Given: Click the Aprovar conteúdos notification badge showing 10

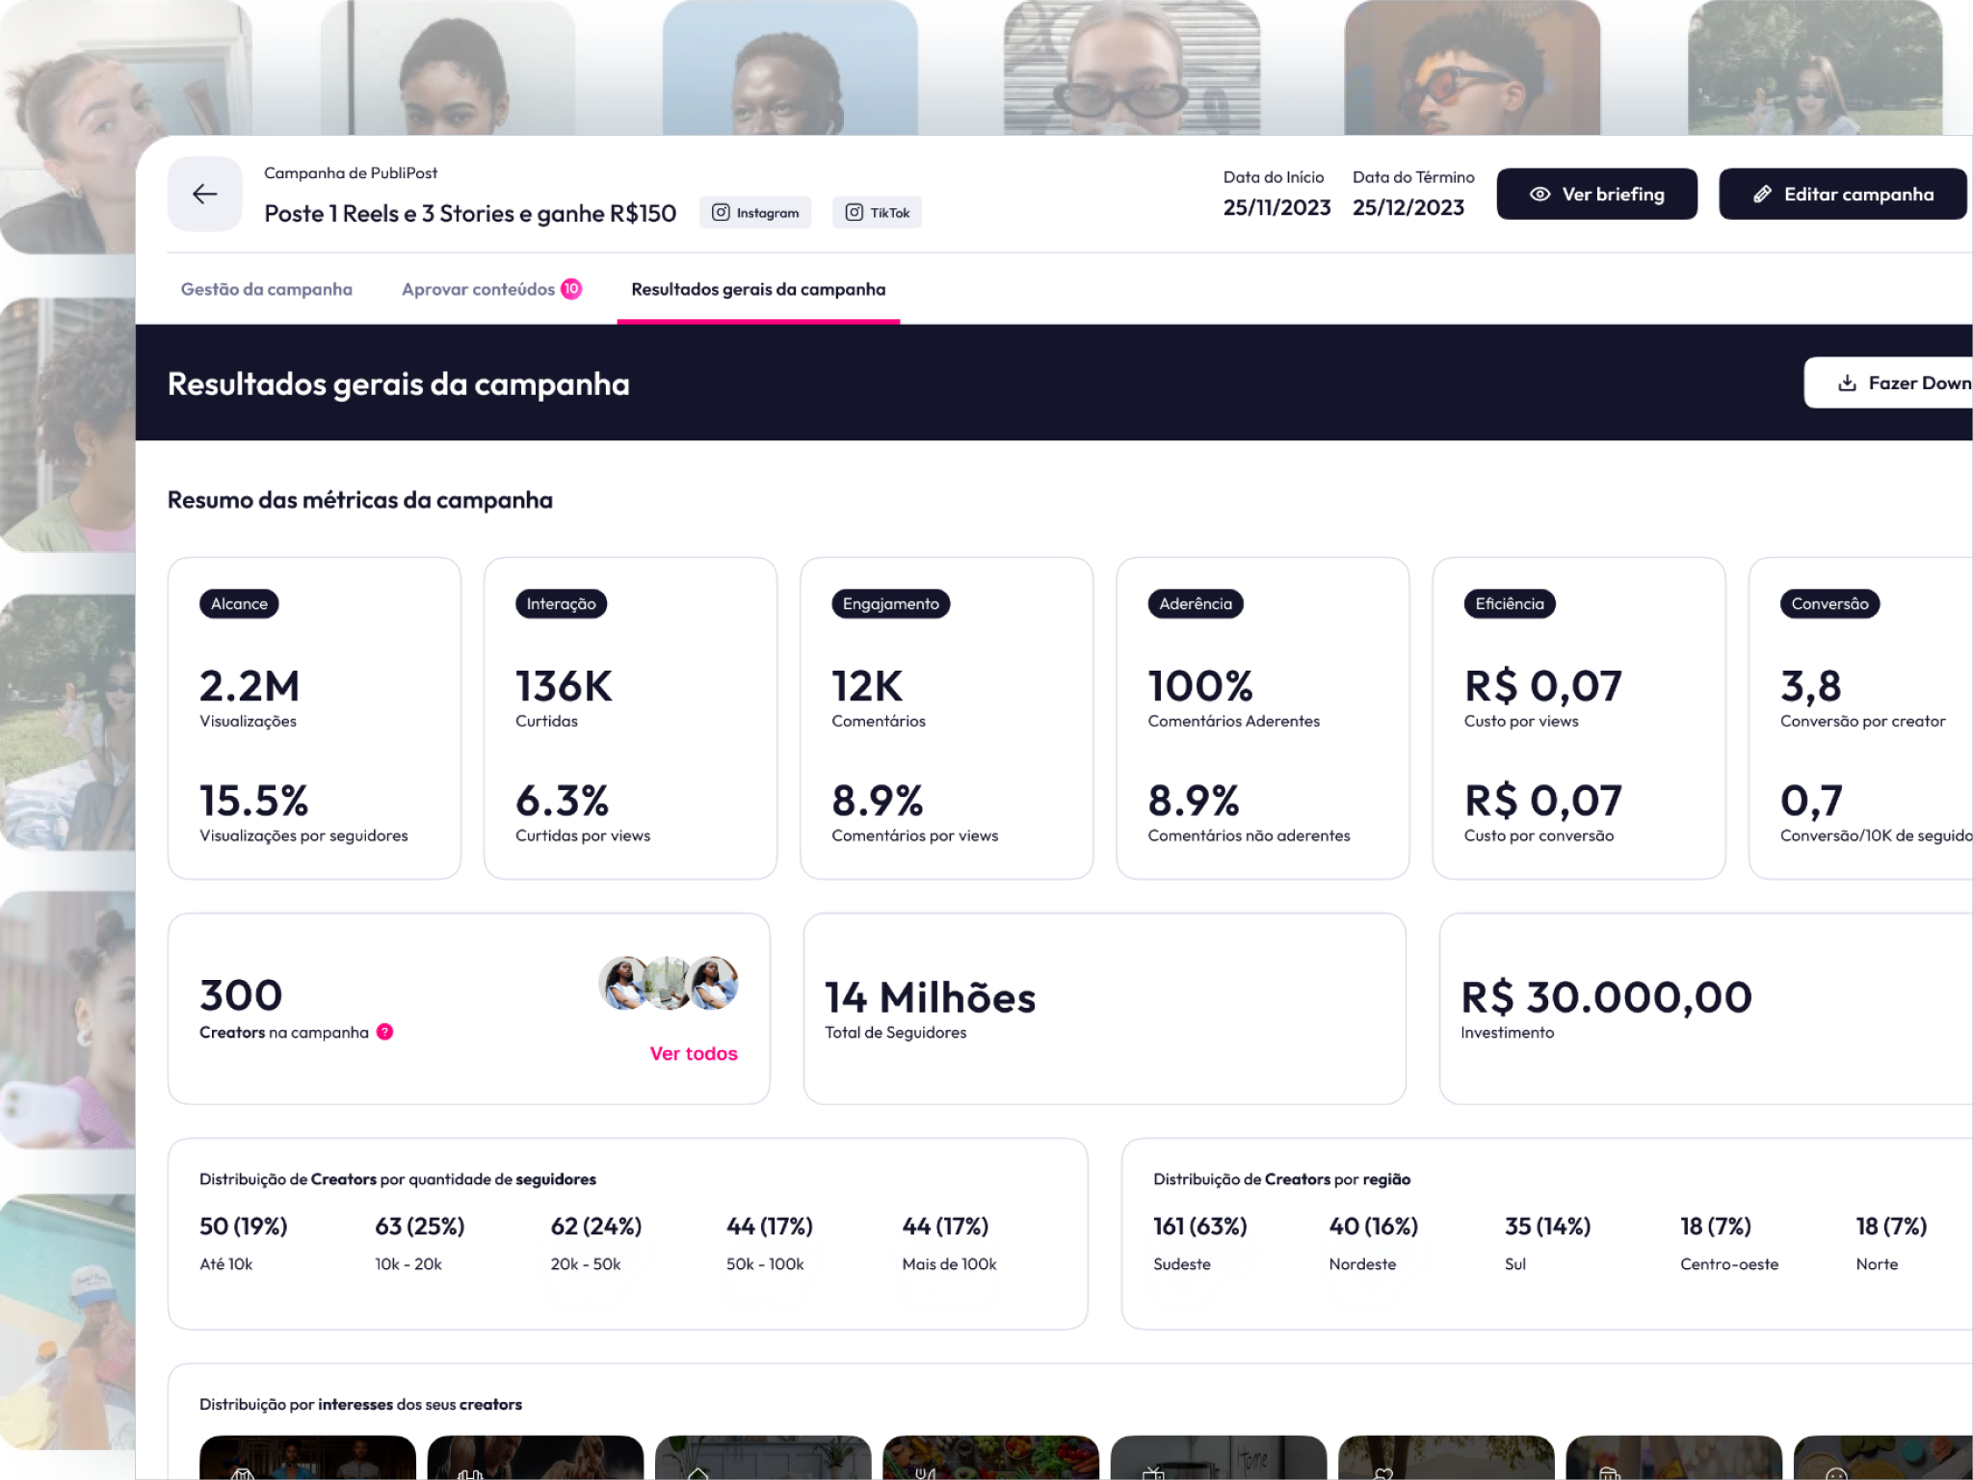Looking at the screenshot, I should point(570,287).
